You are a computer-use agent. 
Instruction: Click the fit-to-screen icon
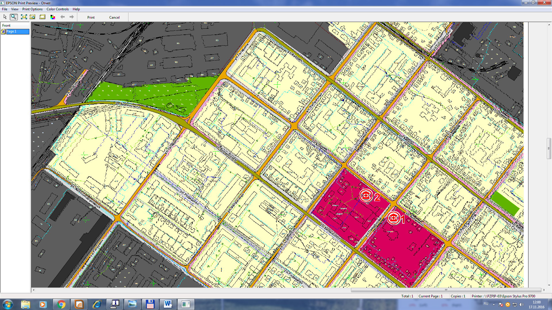coord(24,17)
